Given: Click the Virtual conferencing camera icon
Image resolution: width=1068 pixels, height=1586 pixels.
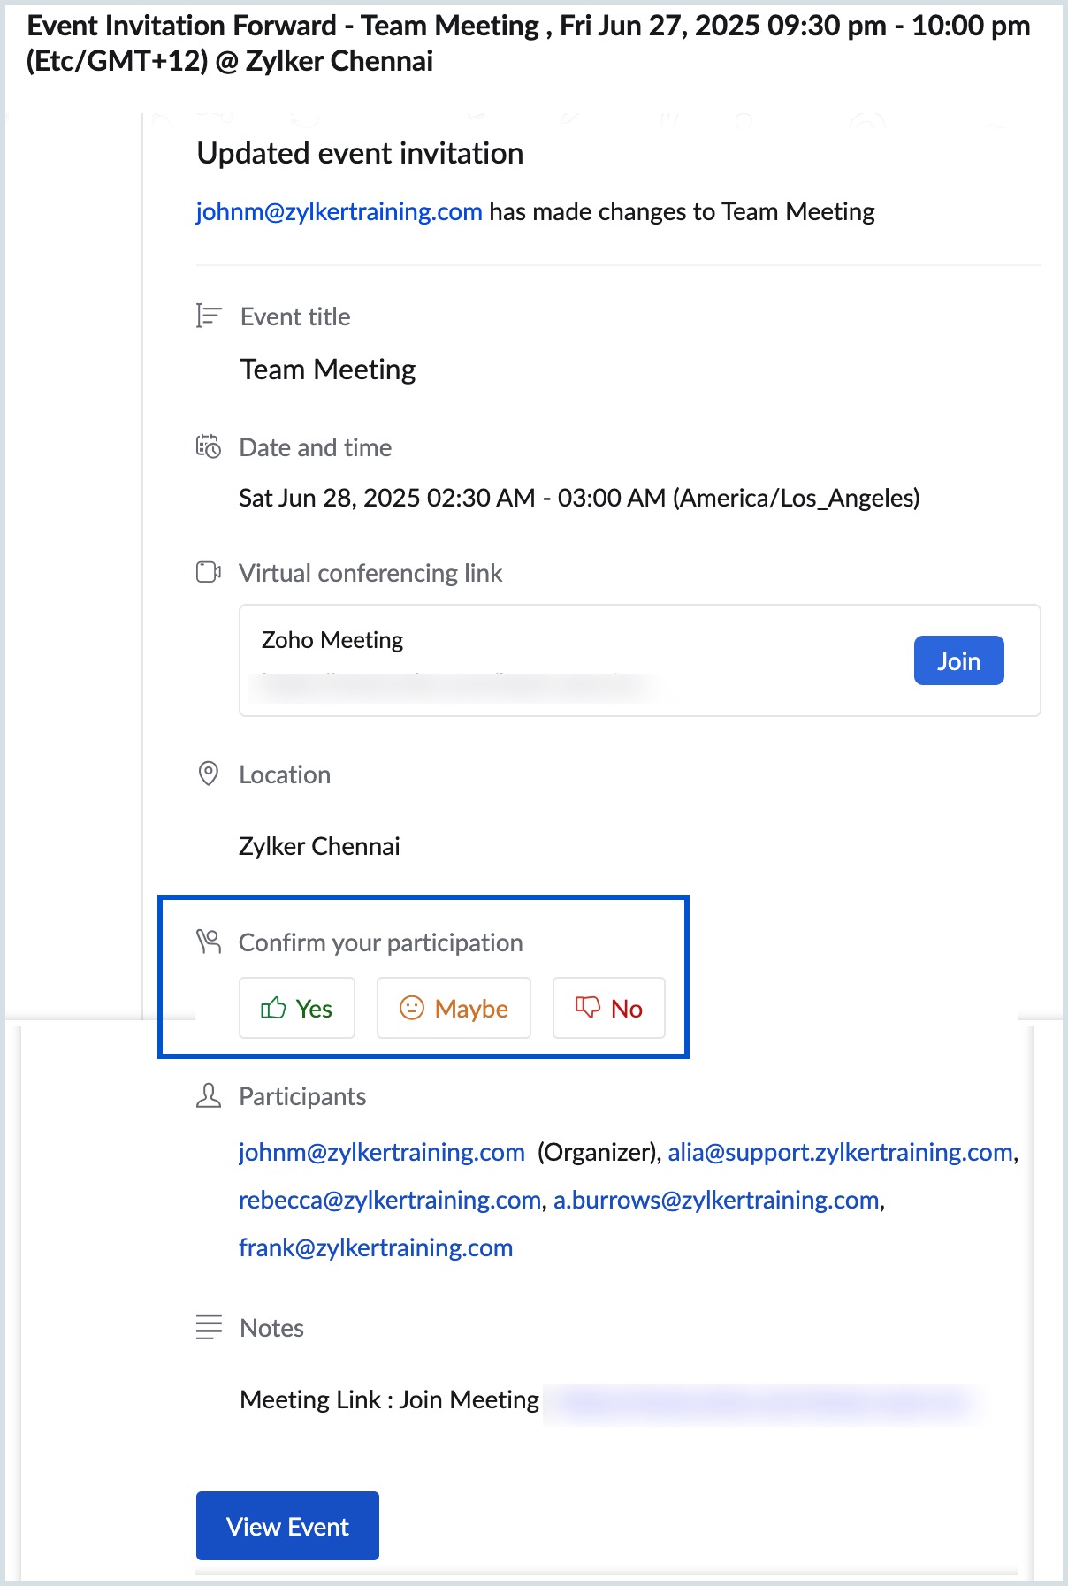Looking at the screenshot, I should [208, 572].
